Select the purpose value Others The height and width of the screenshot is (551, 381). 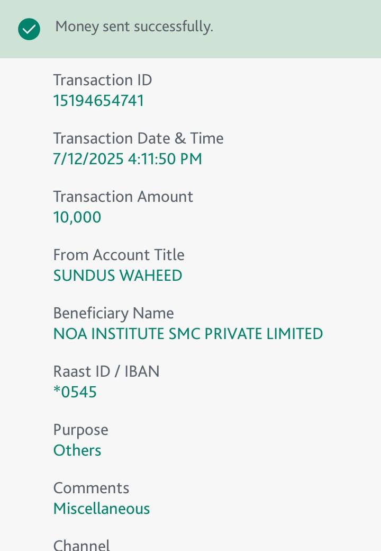click(x=77, y=450)
